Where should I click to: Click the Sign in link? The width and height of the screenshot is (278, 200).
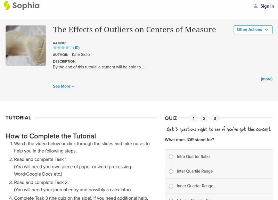click(267, 6)
